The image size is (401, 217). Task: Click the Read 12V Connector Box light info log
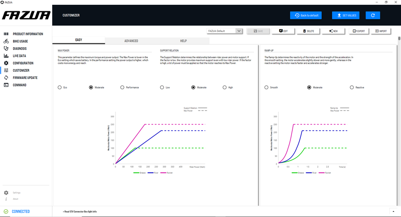click(x=80, y=212)
